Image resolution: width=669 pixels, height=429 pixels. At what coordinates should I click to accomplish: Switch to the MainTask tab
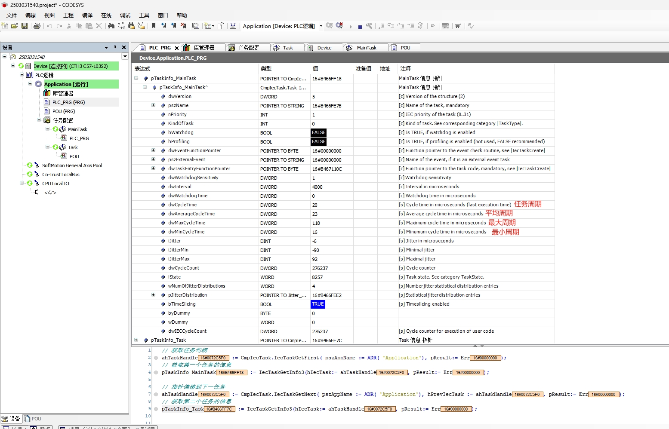pyautogui.click(x=366, y=48)
